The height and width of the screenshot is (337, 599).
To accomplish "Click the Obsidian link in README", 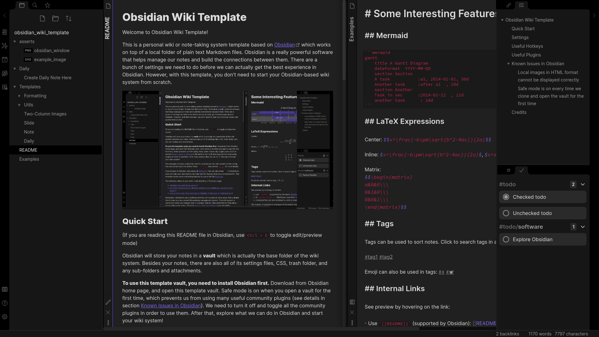I will [x=284, y=45].
